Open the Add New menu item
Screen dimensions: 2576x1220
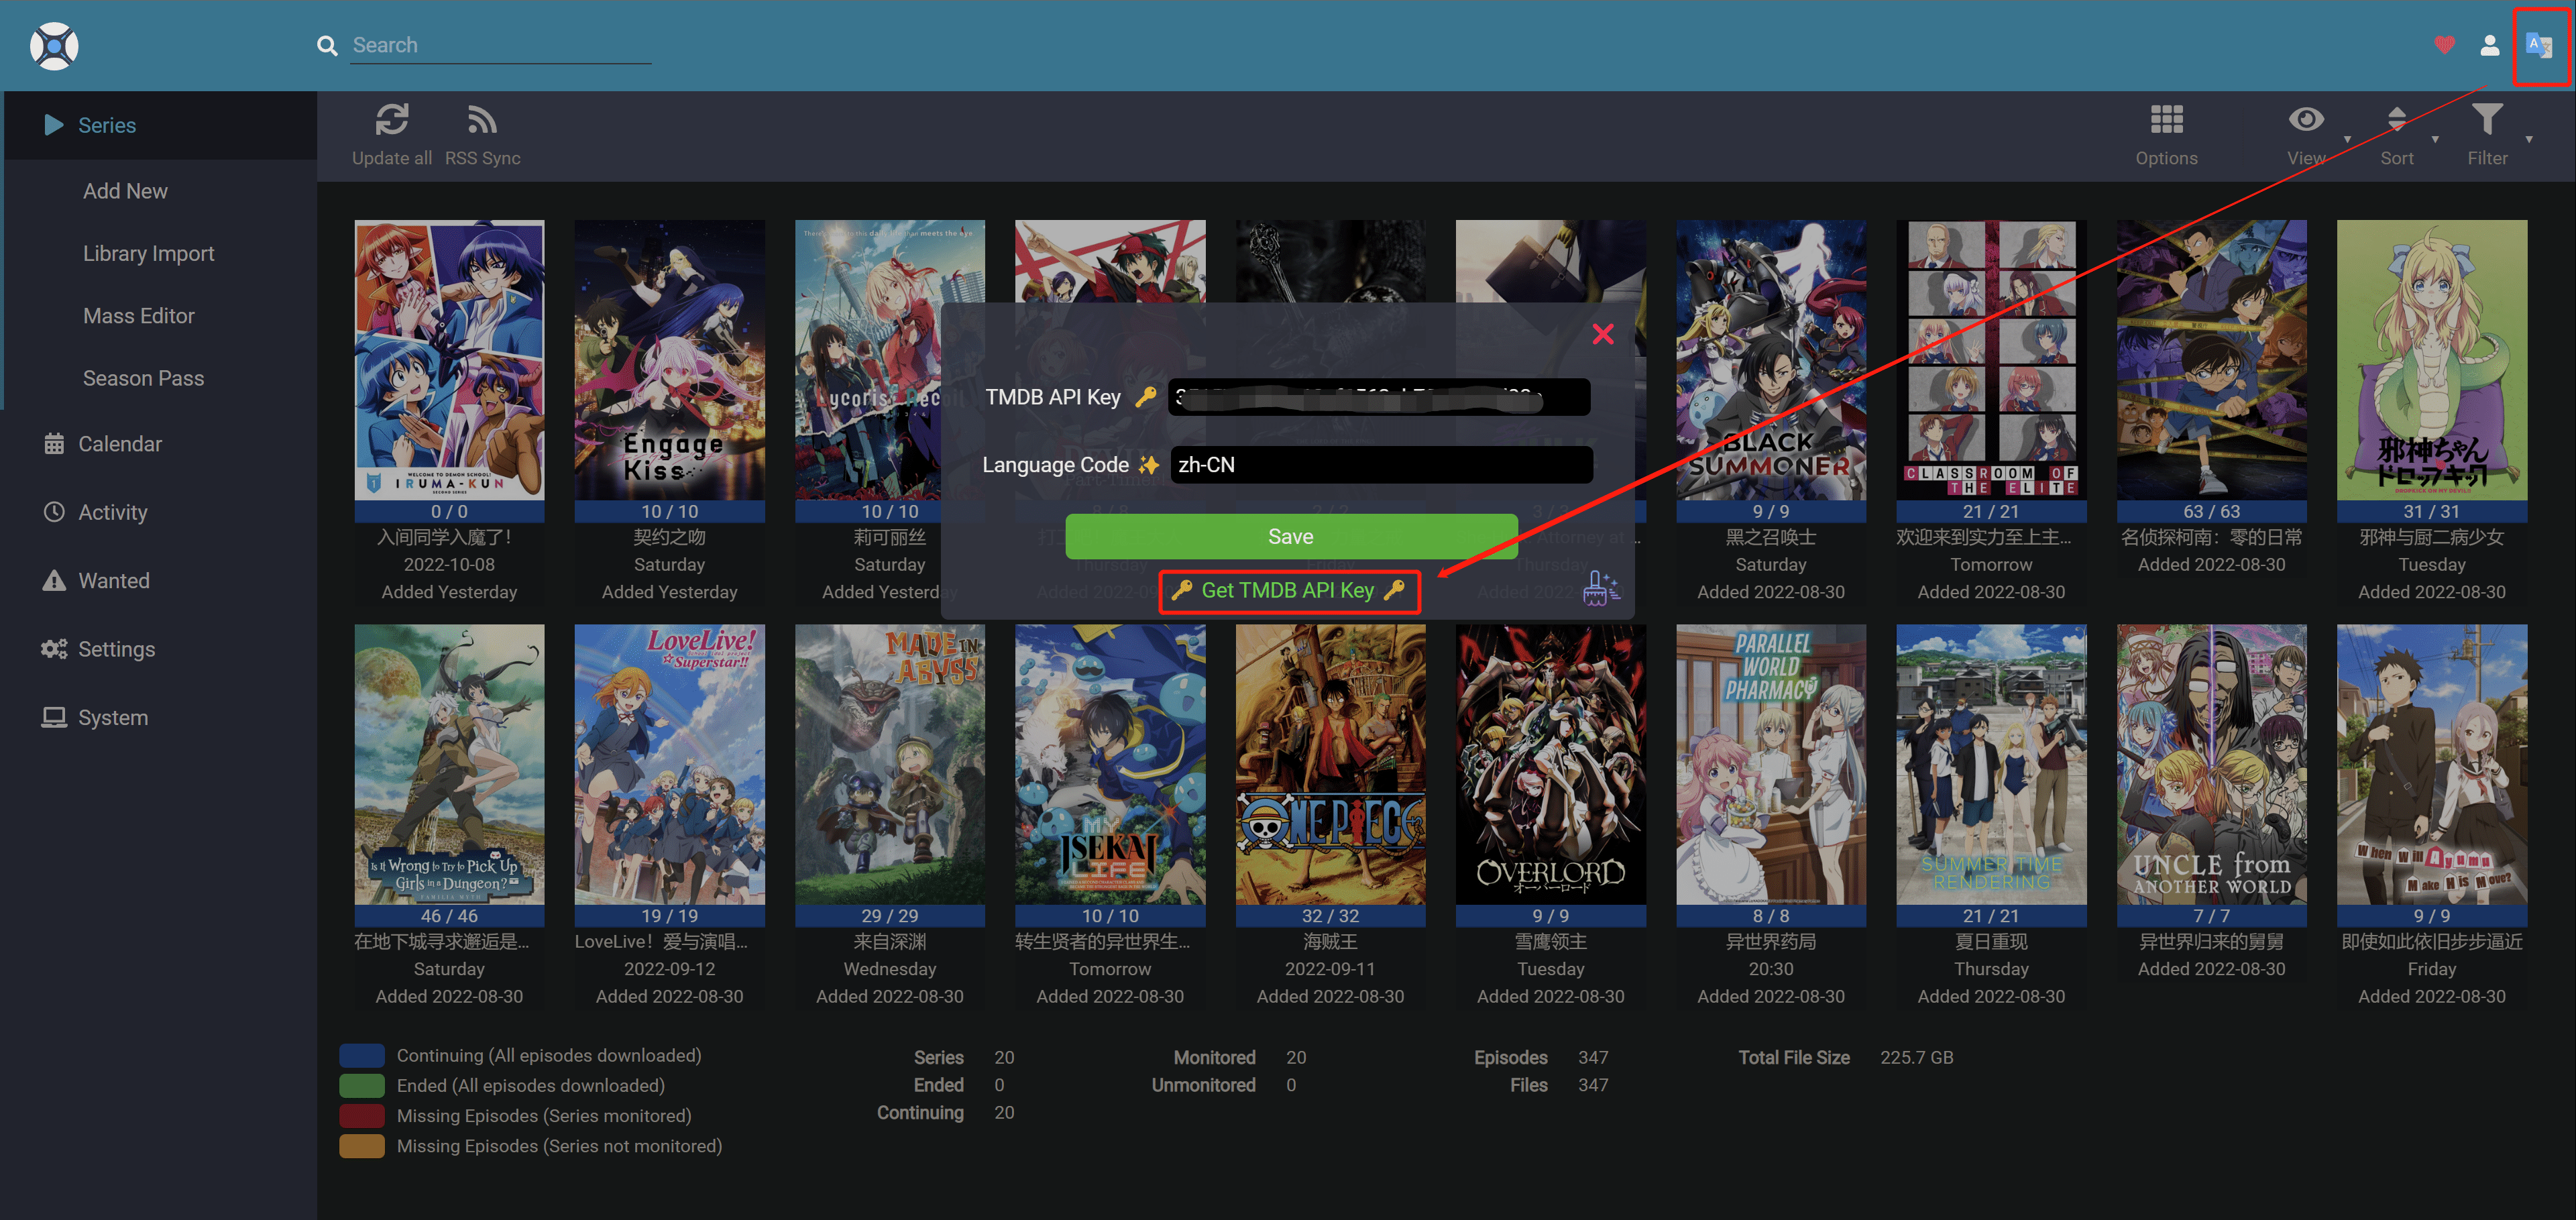[125, 191]
